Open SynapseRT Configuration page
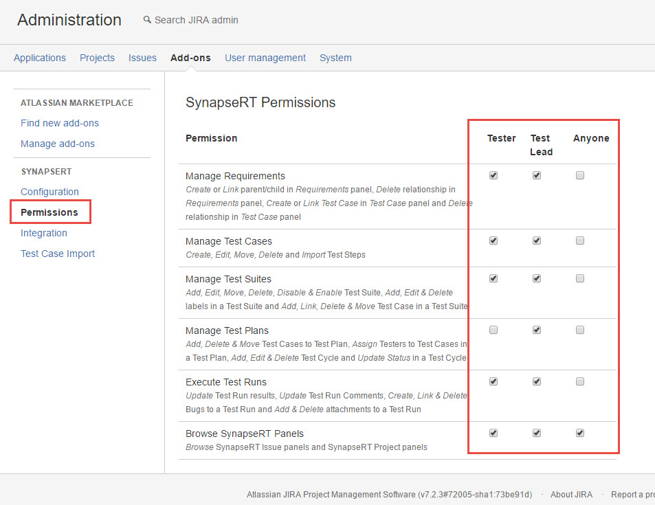The height and width of the screenshot is (505, 655). click(x=49, y=192)
